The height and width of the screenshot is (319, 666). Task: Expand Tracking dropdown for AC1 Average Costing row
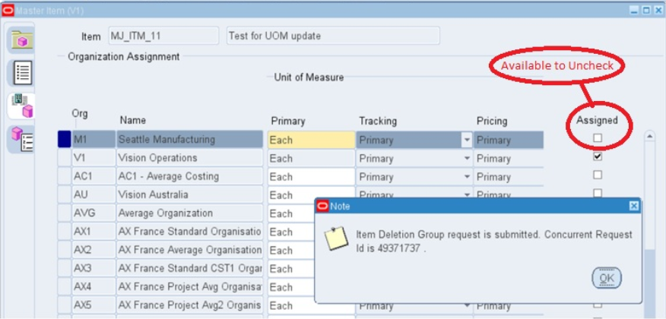(466, 177)
